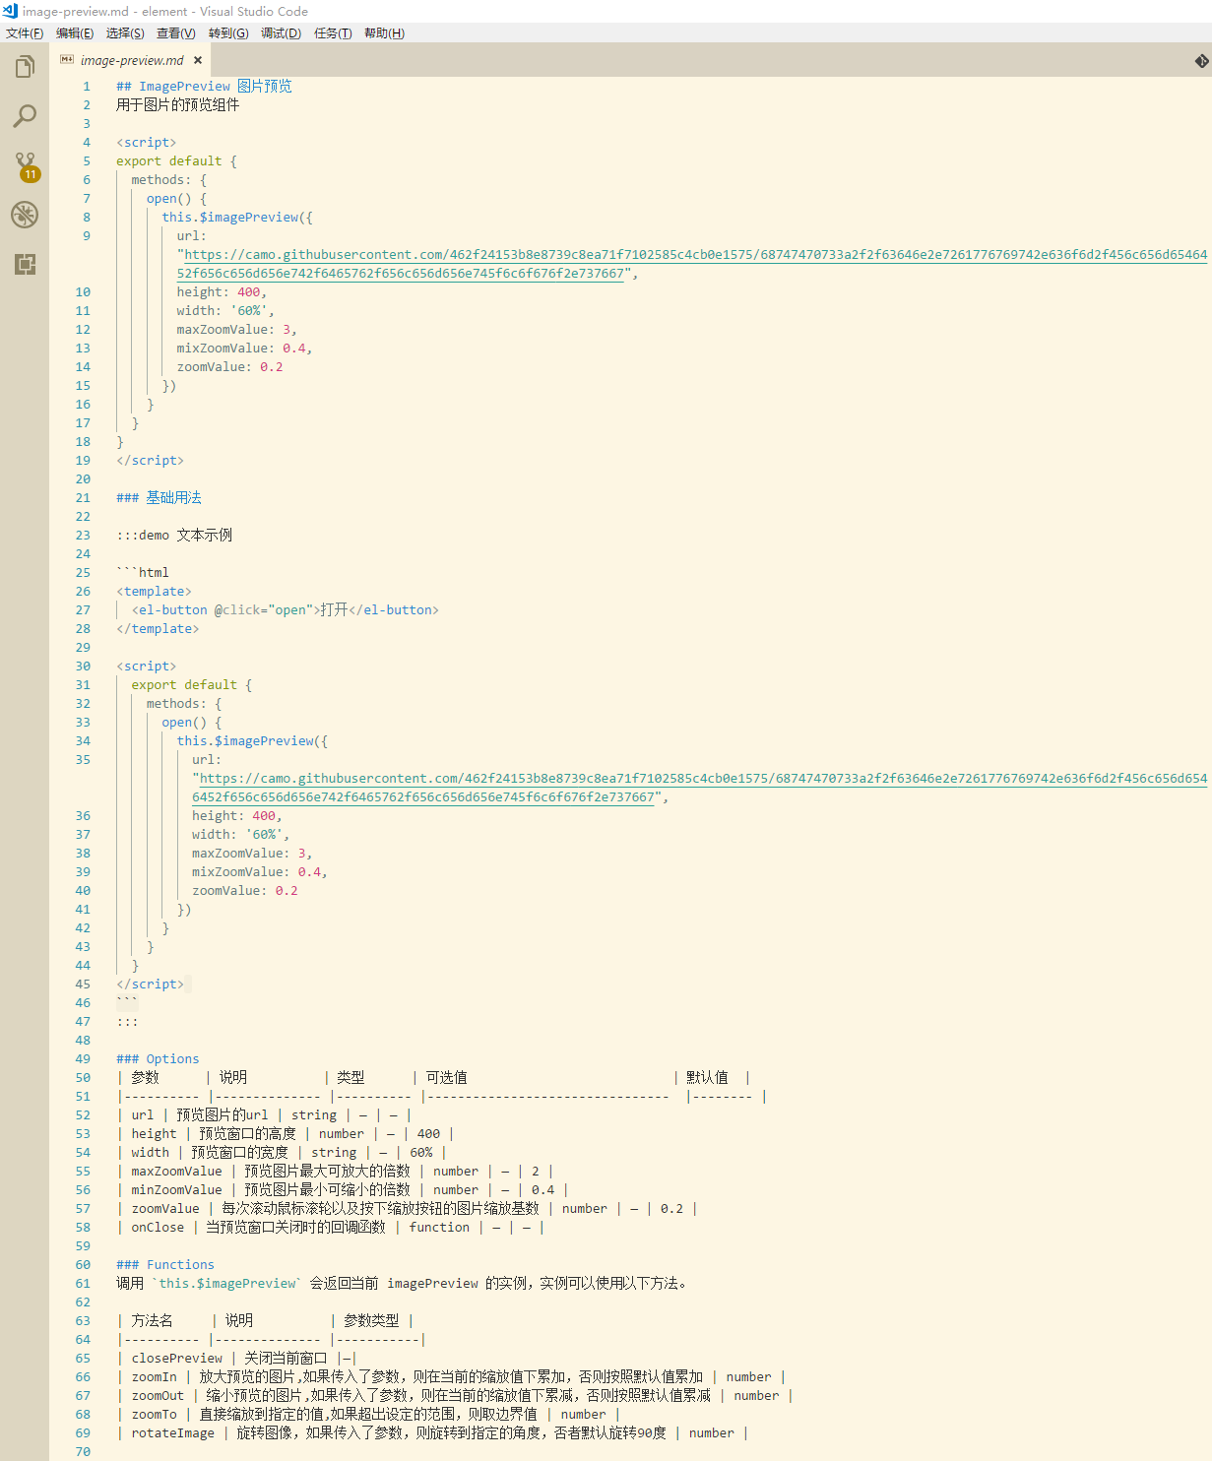
Task: Click the markdown file icon on the tab
Action: 67,60
